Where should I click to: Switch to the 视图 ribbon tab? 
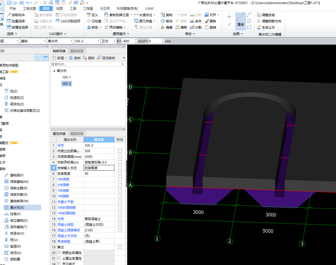click(x=60, y=8)
